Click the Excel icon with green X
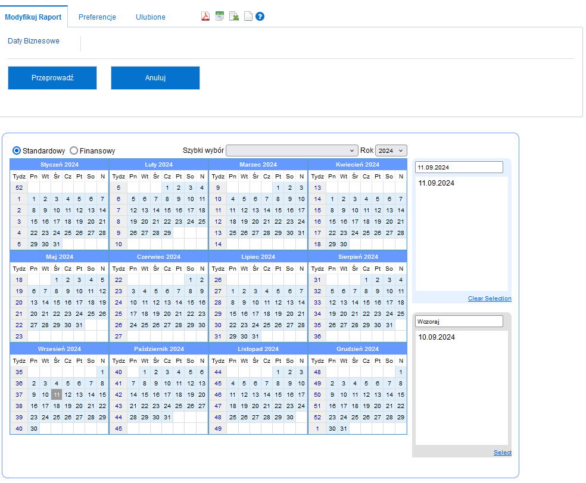The image size is (586, 483). [234, 17]
